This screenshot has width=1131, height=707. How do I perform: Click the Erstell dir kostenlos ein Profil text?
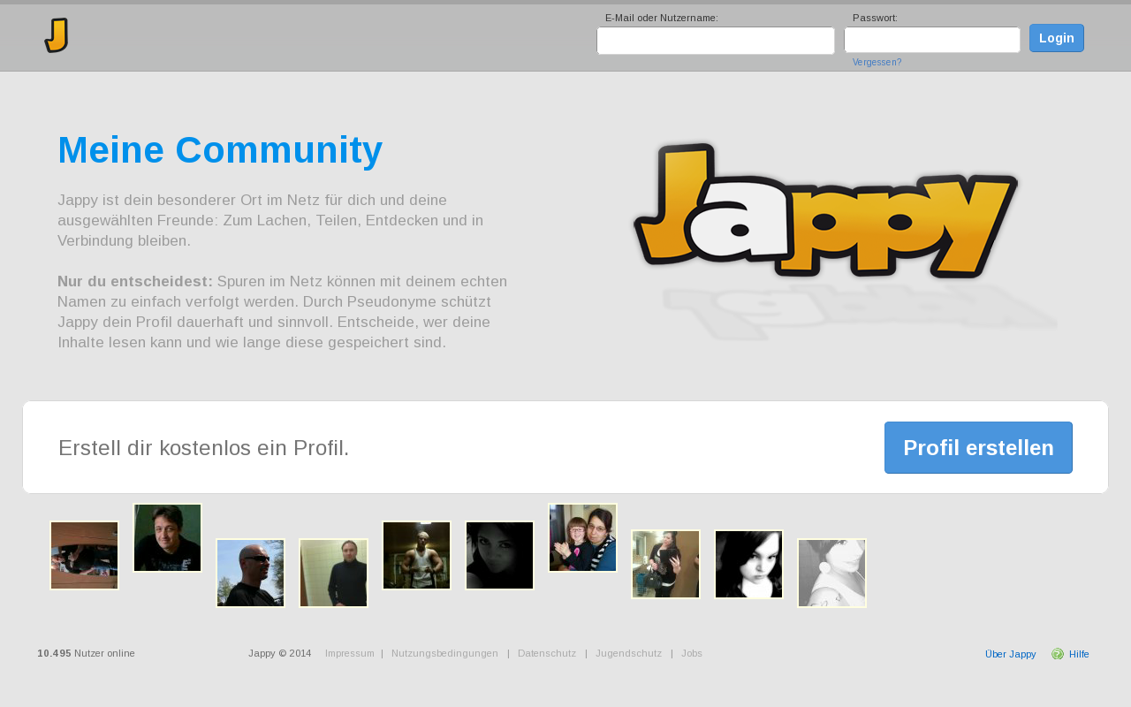(x=204, y=448)
